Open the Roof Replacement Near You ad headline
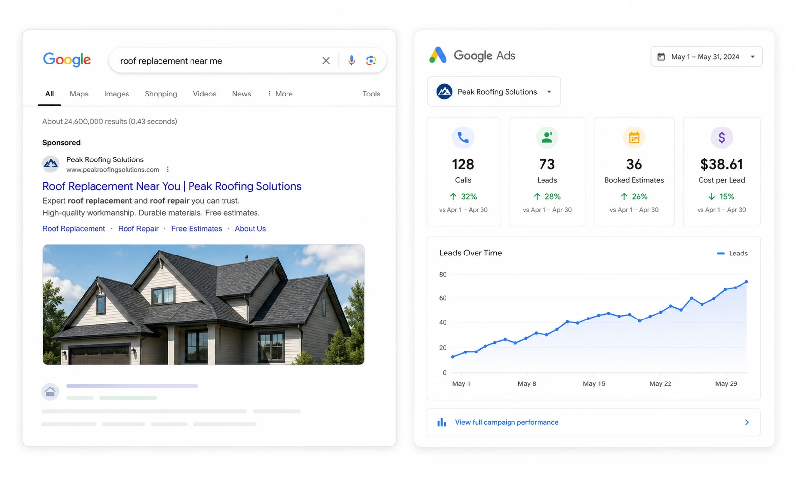The image size is (797, 478). coord(172,186)
